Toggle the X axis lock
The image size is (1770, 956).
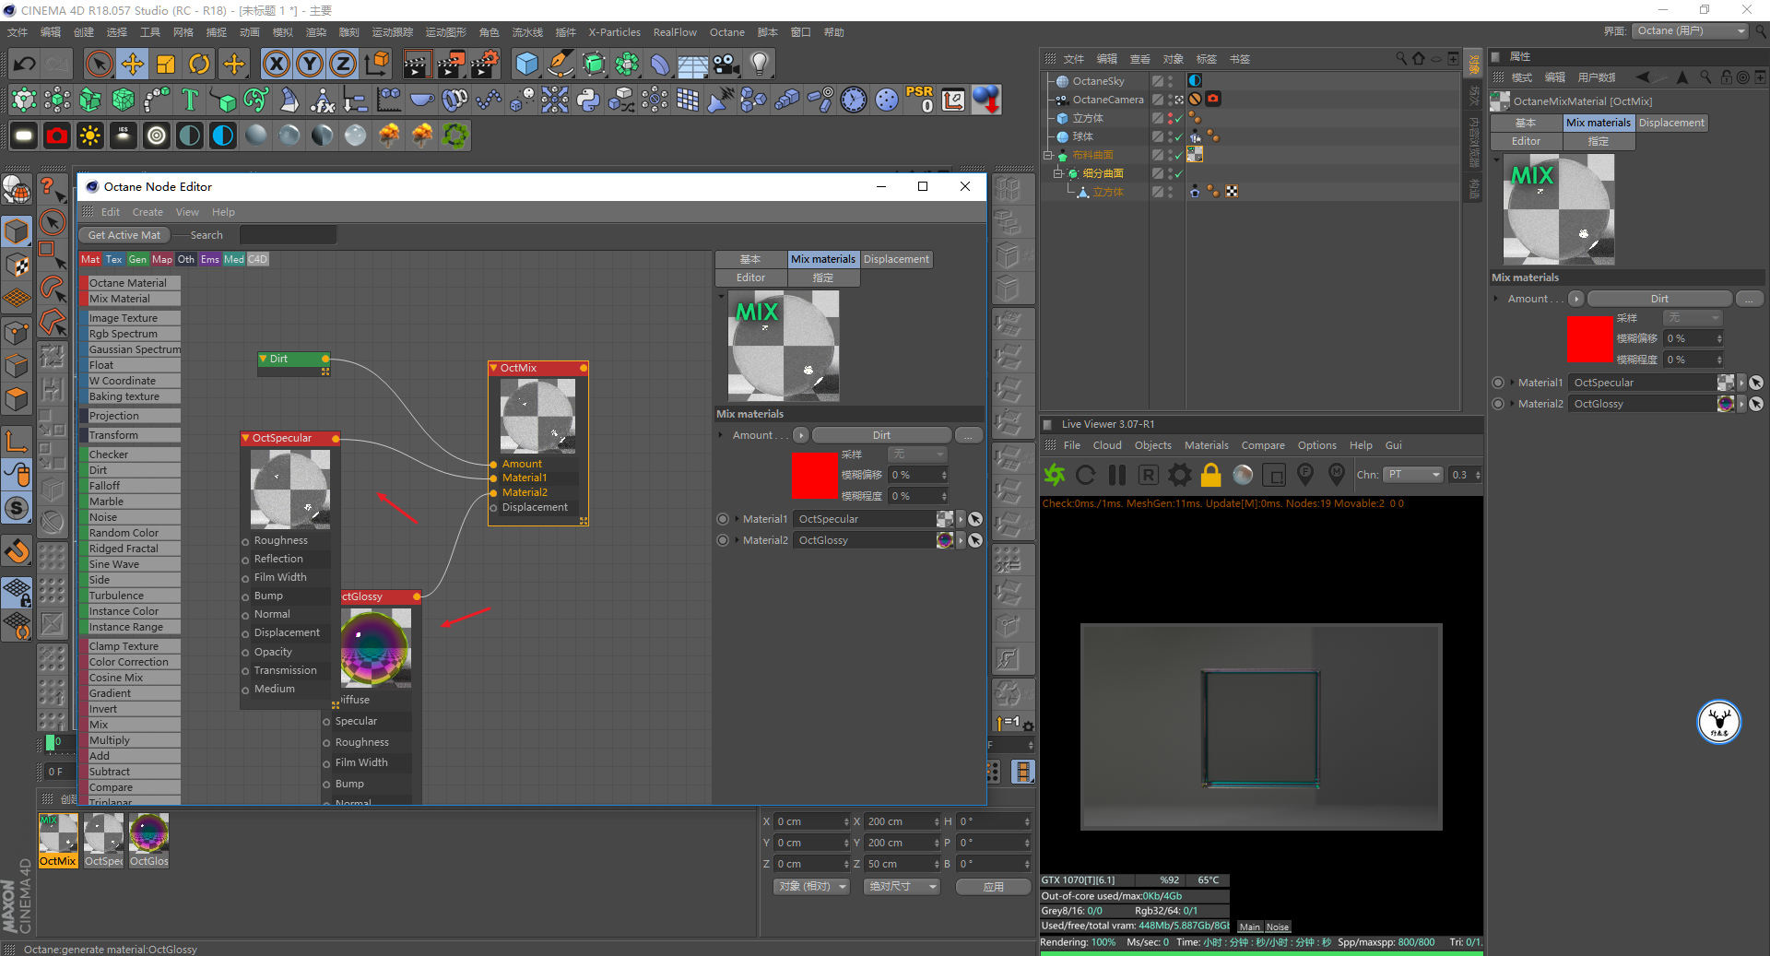277,65
